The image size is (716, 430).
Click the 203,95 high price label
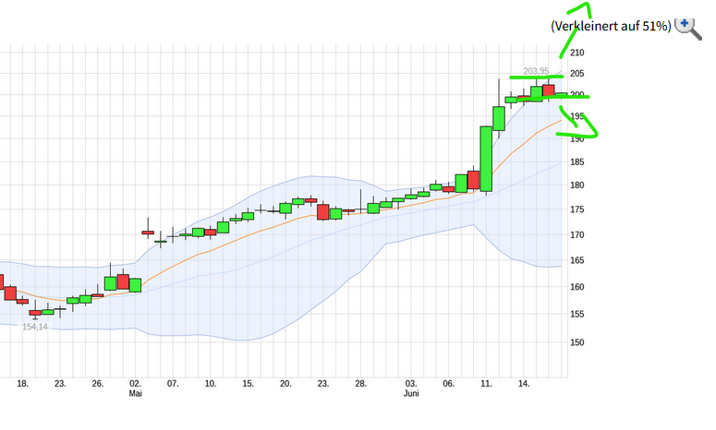(x=536, y=71)
